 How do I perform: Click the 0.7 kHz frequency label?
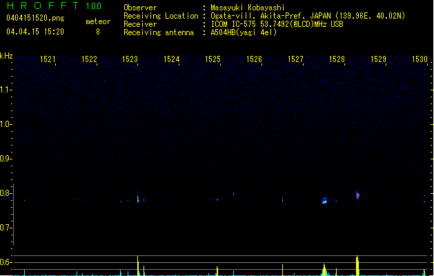[x=6, y=228]
